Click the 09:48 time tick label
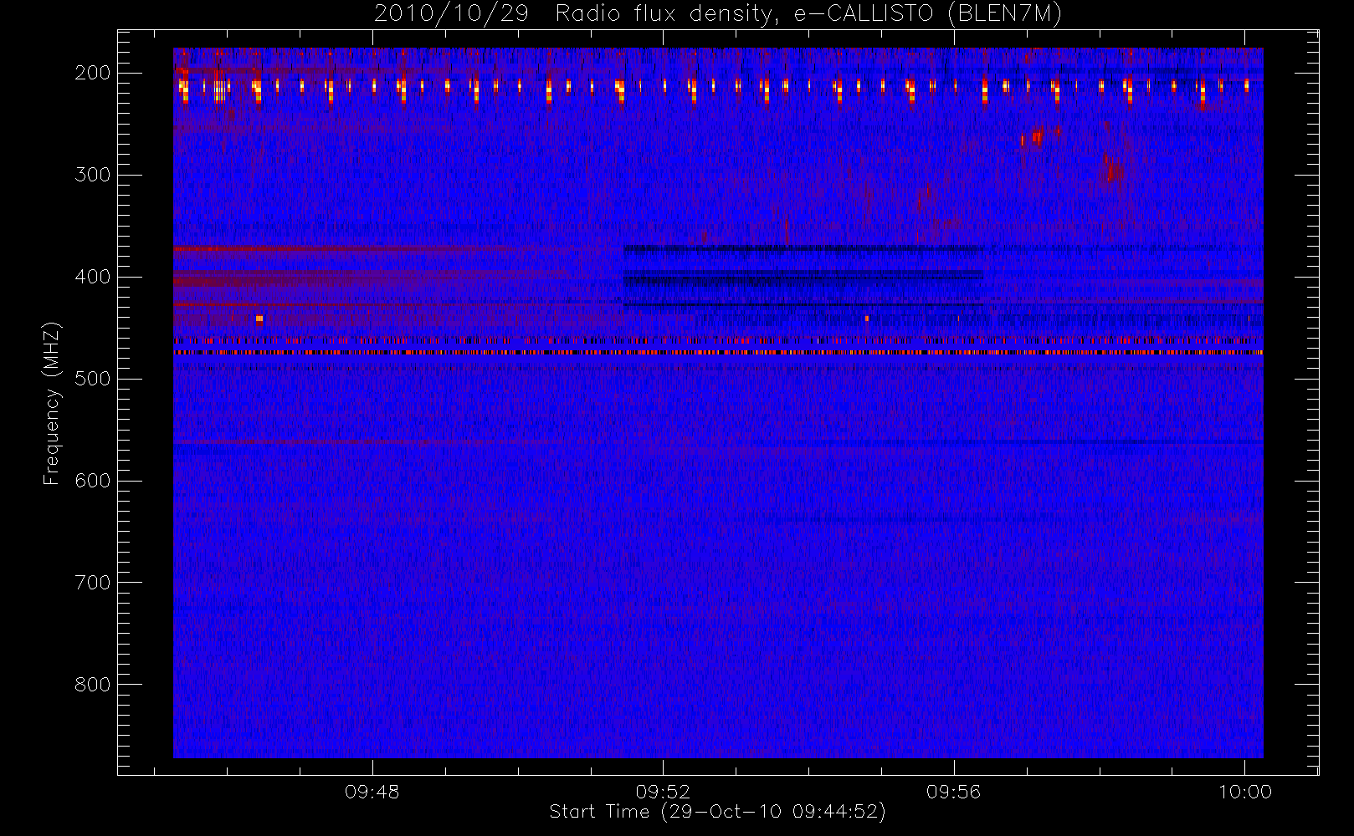This screenshot has height=836, width=1354. click(372, 792)
